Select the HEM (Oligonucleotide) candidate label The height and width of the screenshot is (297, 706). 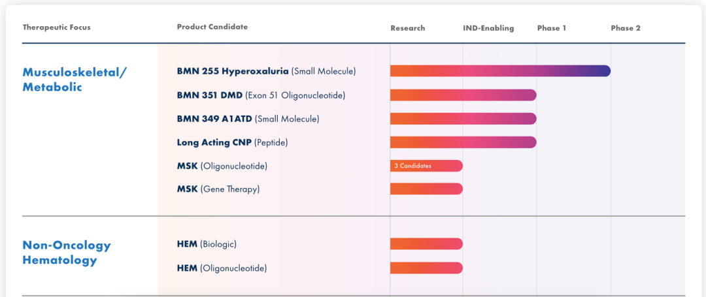(x=222, y=268)
